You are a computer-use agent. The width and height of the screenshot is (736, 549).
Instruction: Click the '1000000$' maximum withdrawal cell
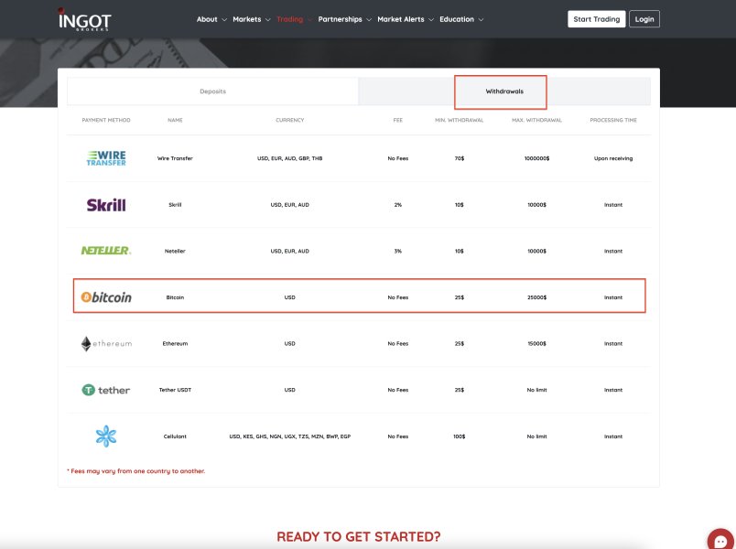(536, 158)
